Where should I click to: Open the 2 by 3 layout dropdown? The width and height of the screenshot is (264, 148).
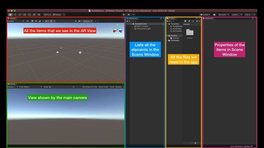coord(250,15)
